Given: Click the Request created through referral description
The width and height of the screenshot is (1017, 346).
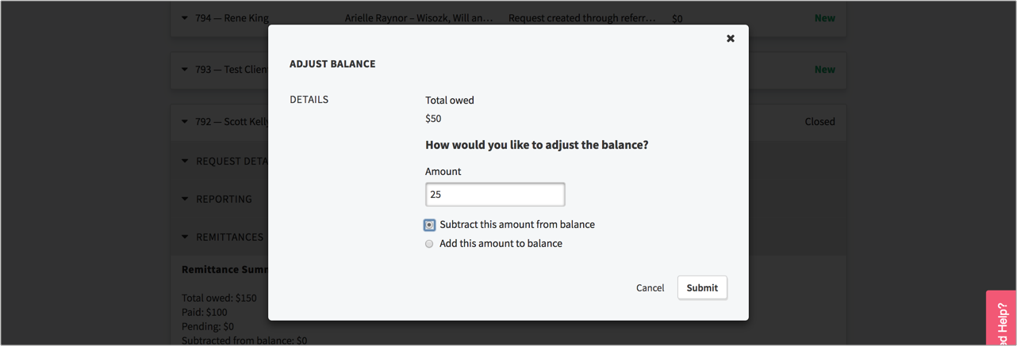Looking at the screenshot, I should point(581,17).
